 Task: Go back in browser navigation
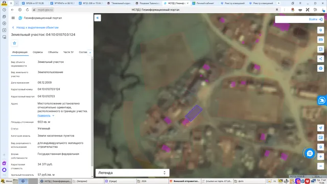tap(12, 10)
